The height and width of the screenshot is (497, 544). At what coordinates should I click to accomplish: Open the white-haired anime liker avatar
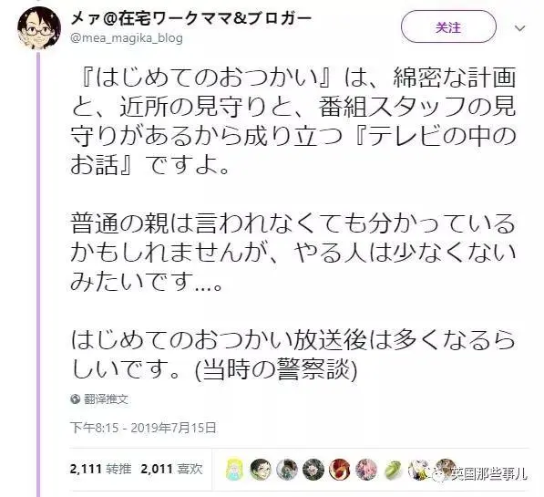[419, 470]
